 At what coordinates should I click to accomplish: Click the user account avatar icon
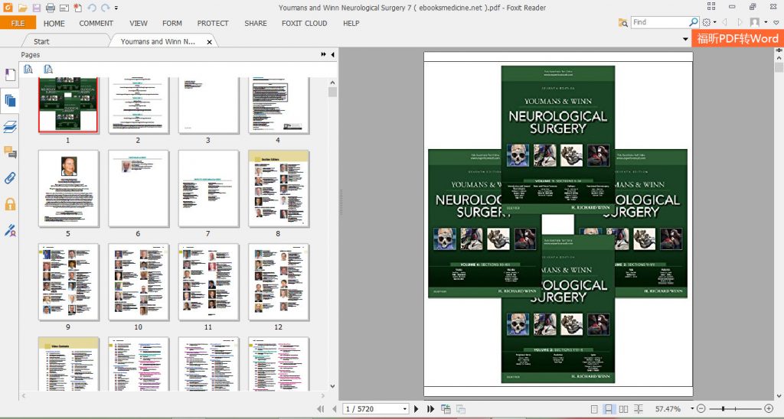point(755,22)
